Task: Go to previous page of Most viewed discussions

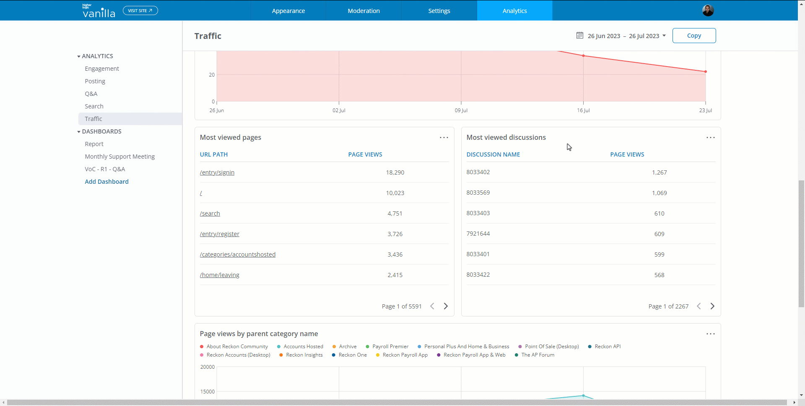Action: click(699, 306)
